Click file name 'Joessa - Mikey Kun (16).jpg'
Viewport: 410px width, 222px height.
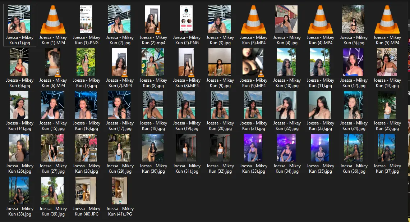coord(87,126)
